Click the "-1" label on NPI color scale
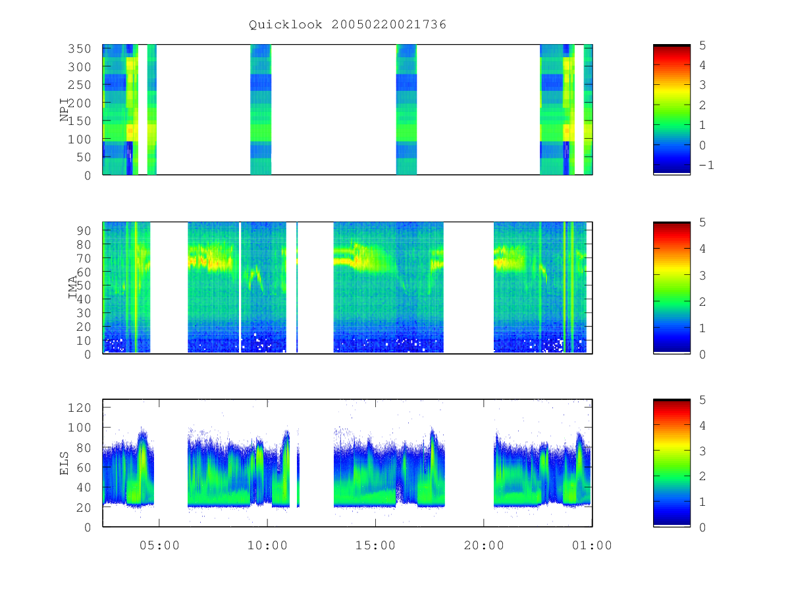Viewport: 790px width, 592px height. coord(706,165)
